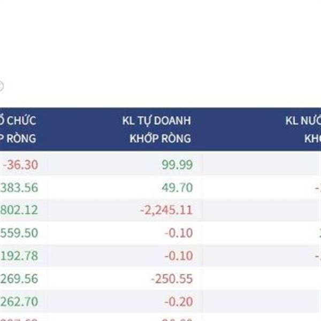Click the partial circular icon above the table
Screen dimensions: 321x321
1,86
